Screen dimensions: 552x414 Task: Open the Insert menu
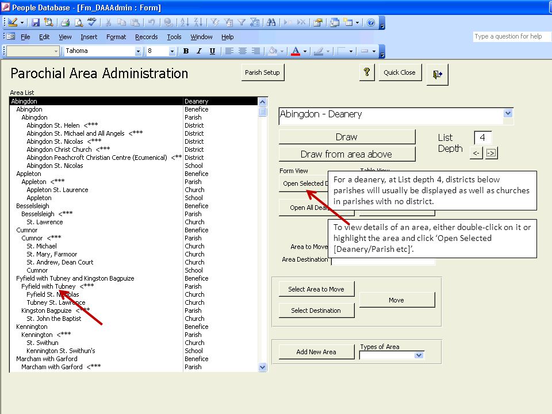click(x=89, y=37)
